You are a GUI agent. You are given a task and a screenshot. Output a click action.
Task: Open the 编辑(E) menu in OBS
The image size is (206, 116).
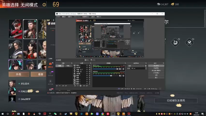tap(64, 17)
